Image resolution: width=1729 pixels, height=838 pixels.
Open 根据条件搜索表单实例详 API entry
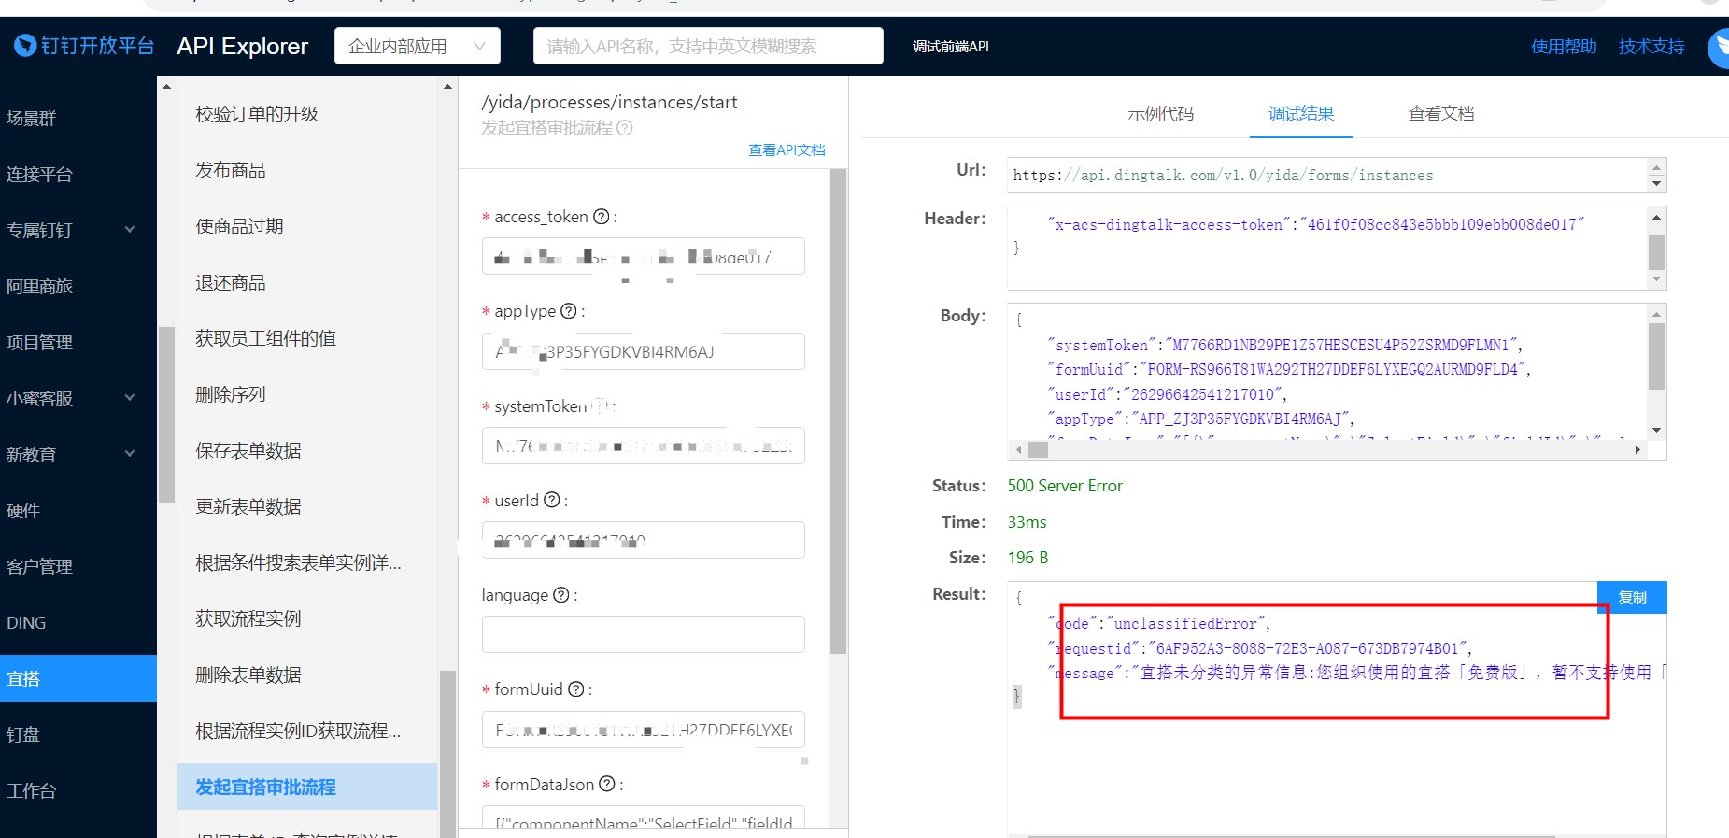(x=298, y=562)
